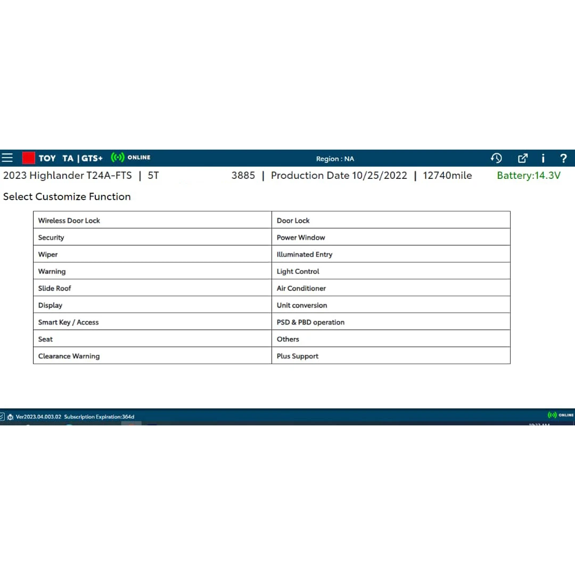Open the history clock icon
The width and height of the screenshot is (575, 575).
point(496,159)
